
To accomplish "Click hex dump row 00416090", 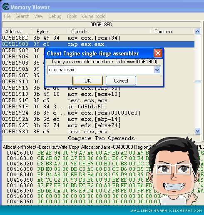I will [x=83, y=202].
